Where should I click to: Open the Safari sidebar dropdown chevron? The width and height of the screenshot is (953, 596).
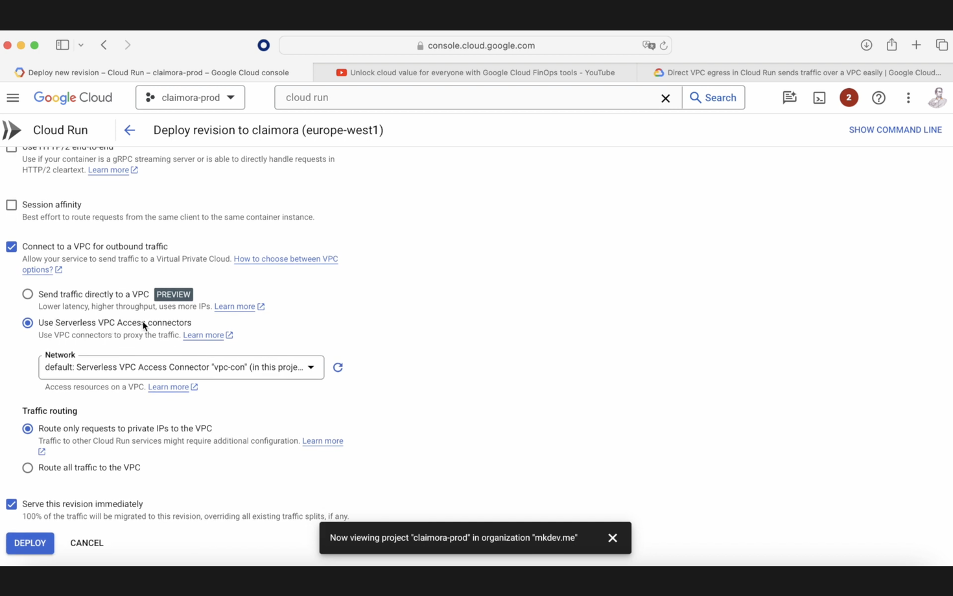pyautogui.click(x=81, y=45)
